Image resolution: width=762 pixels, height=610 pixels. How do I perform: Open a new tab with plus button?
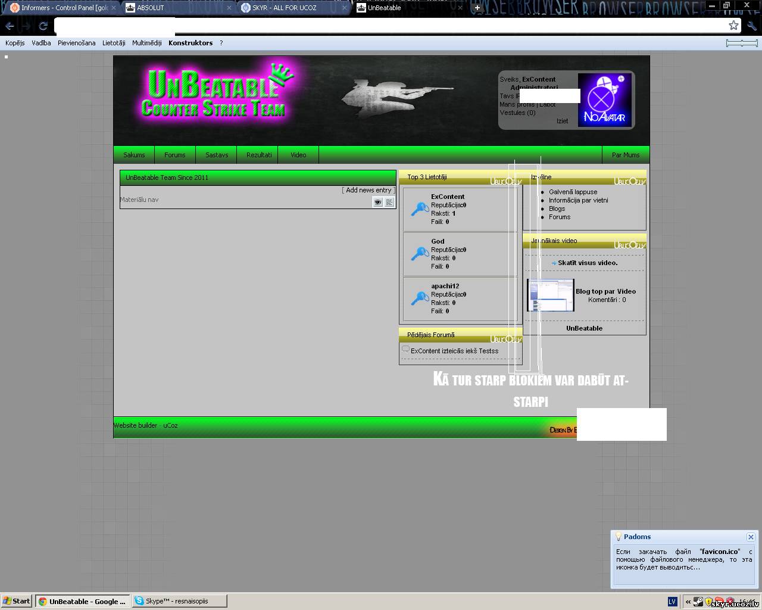pyautogui.click(x=477, y=8)
